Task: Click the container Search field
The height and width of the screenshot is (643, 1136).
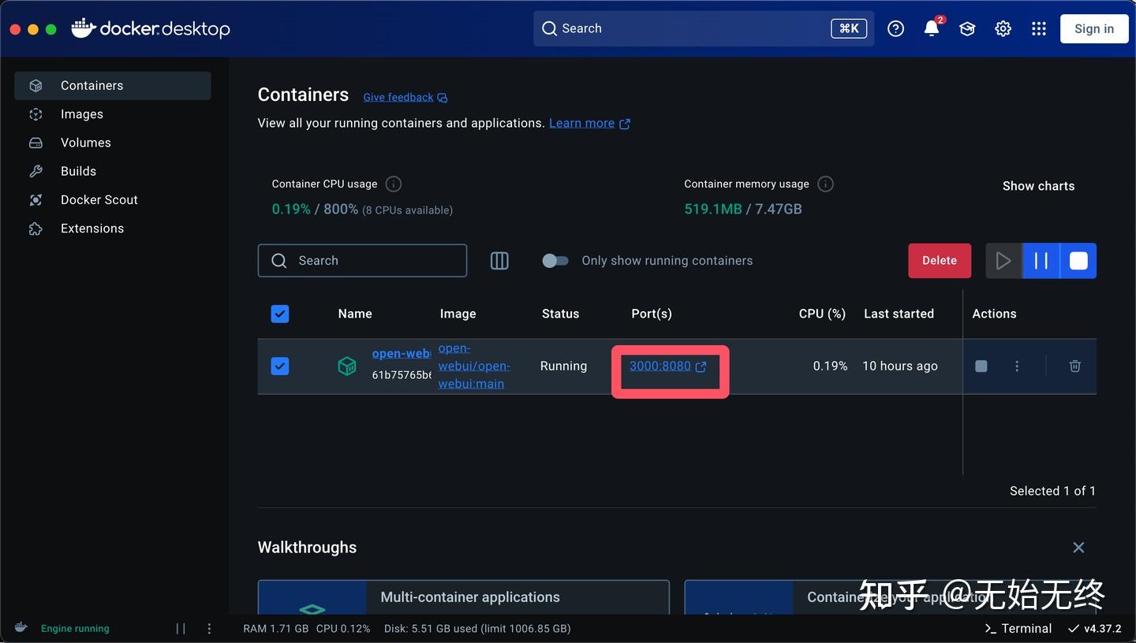Action: 361,260
